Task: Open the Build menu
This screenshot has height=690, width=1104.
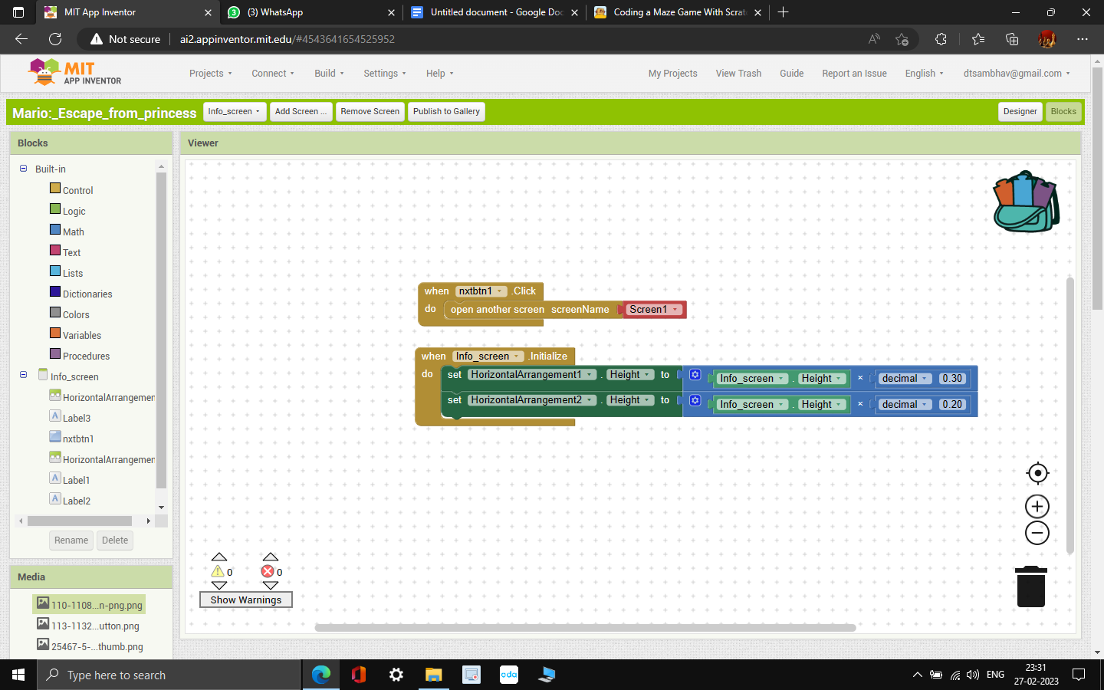Action: click(329, 74)
